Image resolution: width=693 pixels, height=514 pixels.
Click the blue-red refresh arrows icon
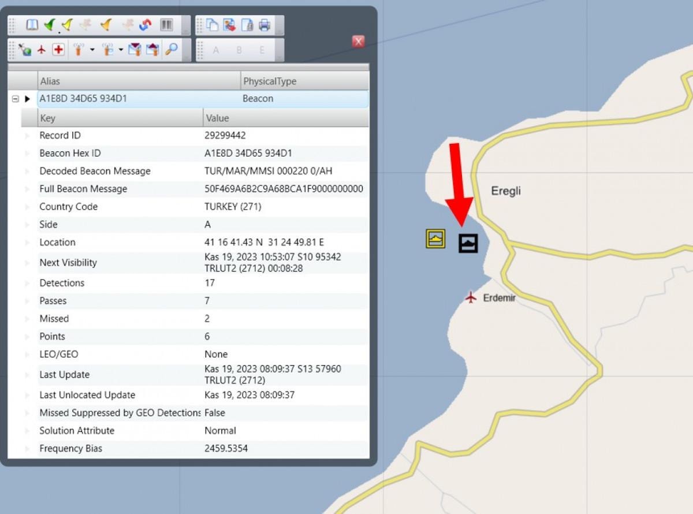[x=146, y=25]
